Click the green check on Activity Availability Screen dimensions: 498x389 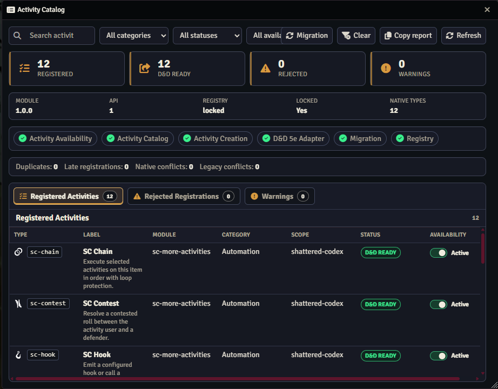pos(23,138)
